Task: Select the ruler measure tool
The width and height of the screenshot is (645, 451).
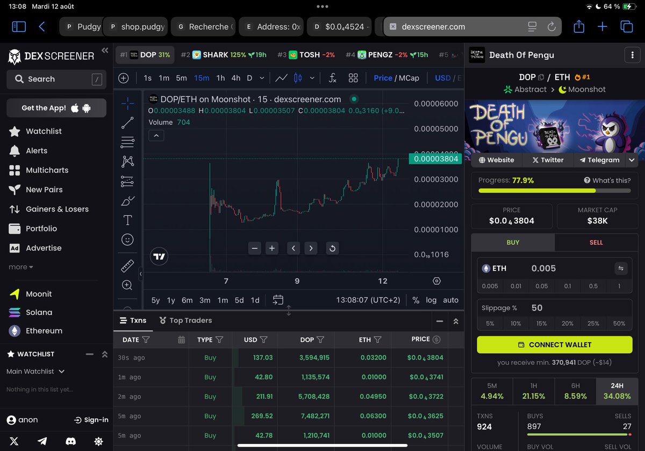Action: coord(127,266)
